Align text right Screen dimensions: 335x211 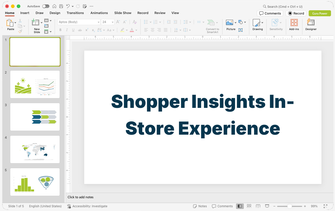pos(159,30)
